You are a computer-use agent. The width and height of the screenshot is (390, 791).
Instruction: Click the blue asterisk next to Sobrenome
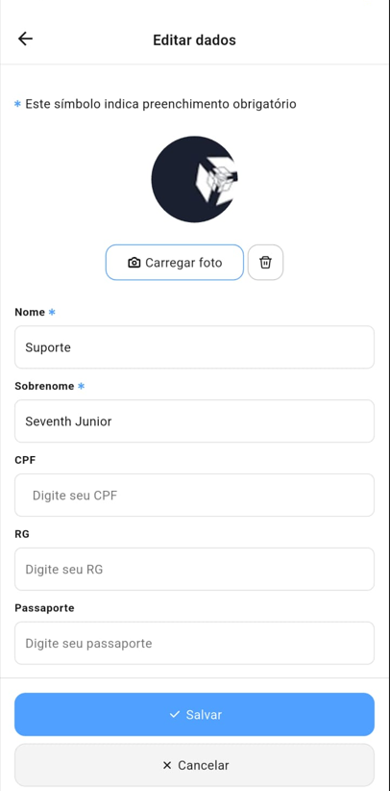[x=81, y=386]
